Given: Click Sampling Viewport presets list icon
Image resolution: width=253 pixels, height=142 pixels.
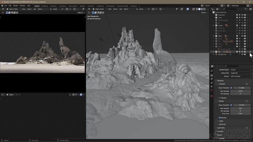Looking at the screenshot, I should coord(247,84).
